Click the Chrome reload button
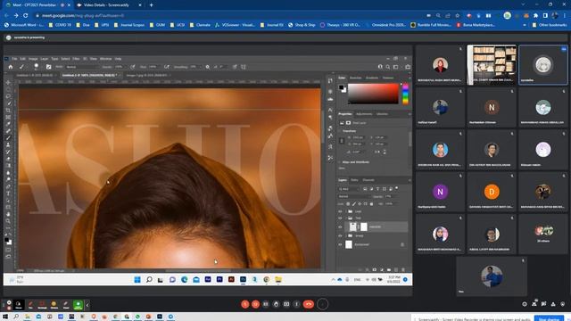This screenshot has width=571, height=321. tap(26, 16)
